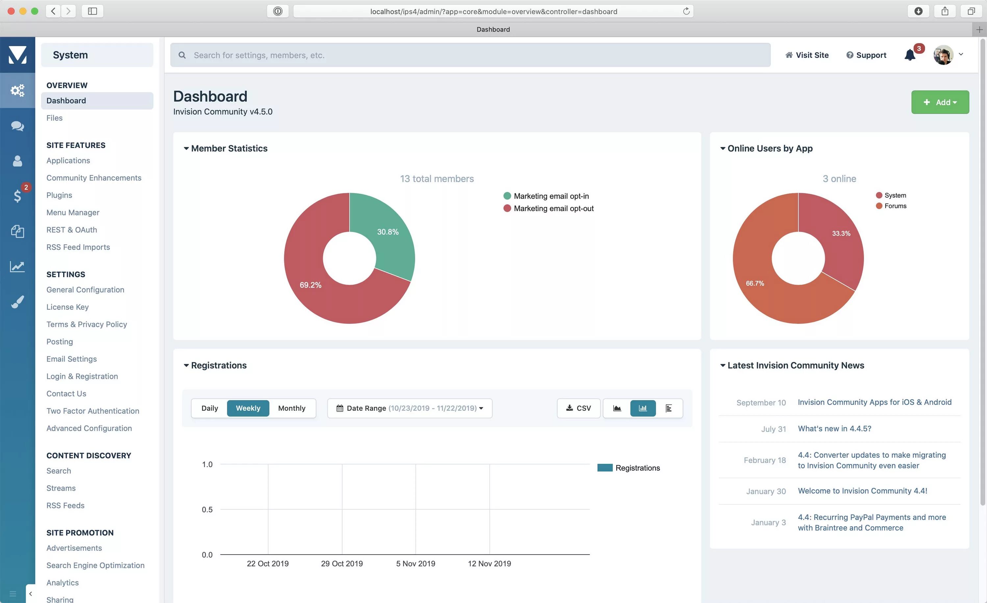Open the Members person sidebar icon

[x=17, y=161]
